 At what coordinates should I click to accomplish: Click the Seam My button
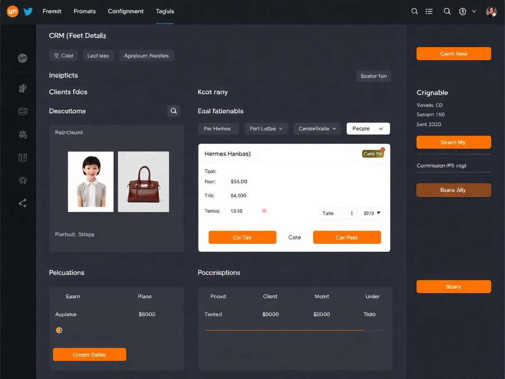tap(454, 142)
